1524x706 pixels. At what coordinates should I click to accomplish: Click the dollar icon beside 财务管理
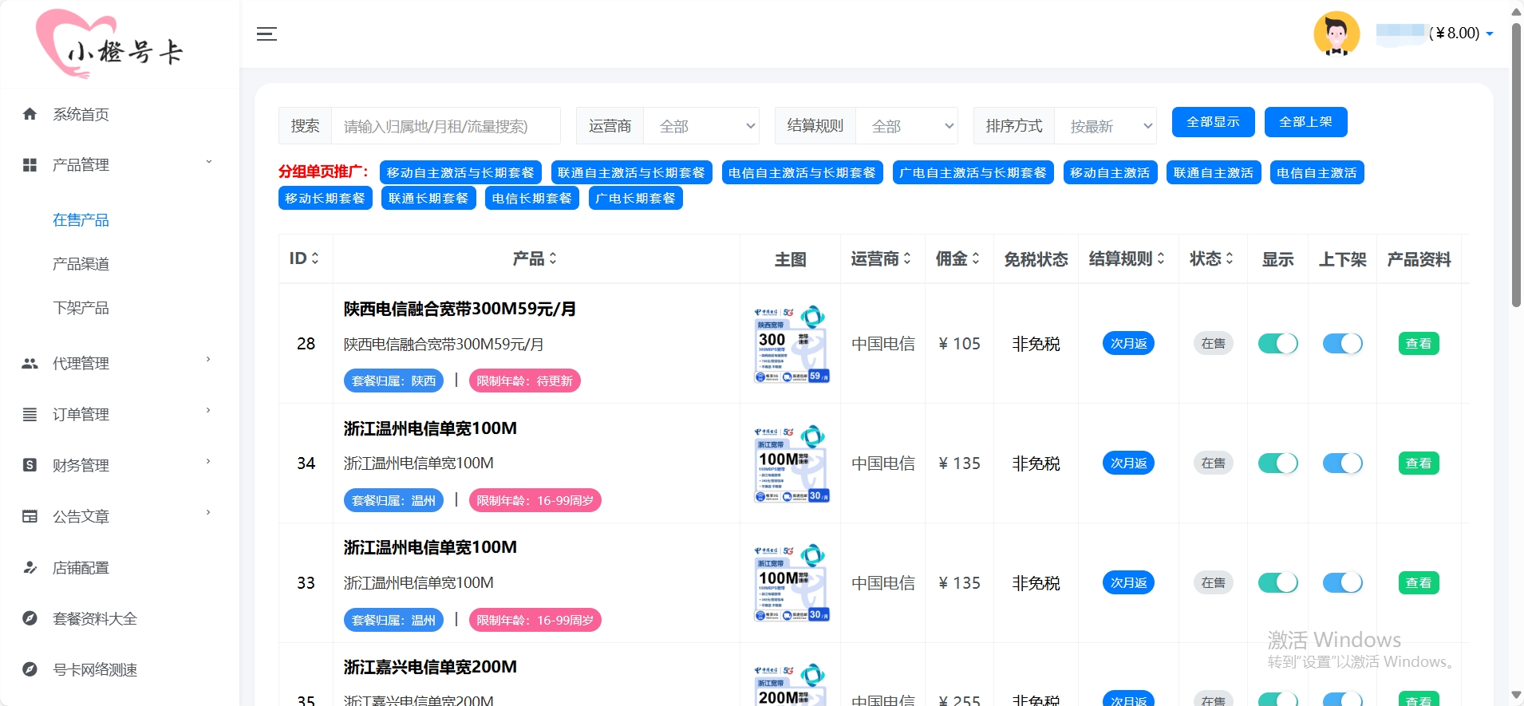30,465
